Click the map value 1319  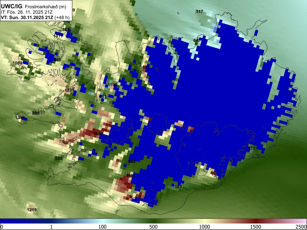(x=20, y=118)
